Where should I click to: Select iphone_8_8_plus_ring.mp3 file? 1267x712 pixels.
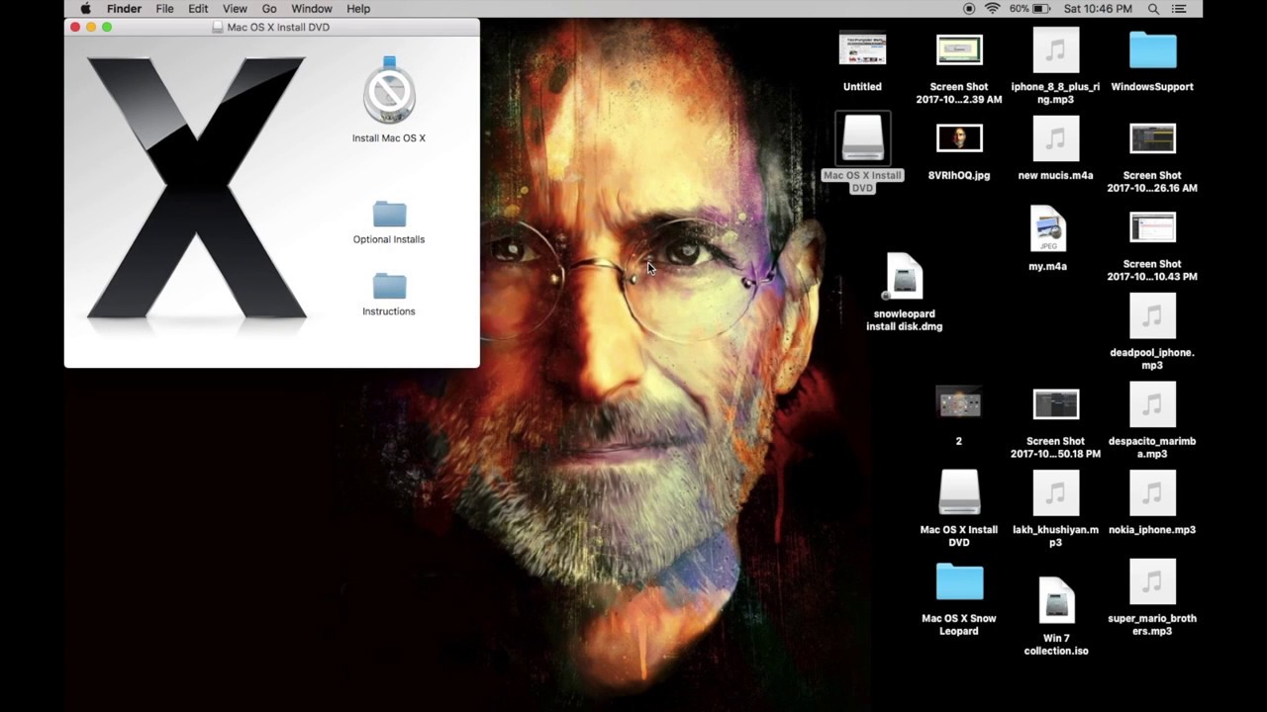click(1056, 49)
